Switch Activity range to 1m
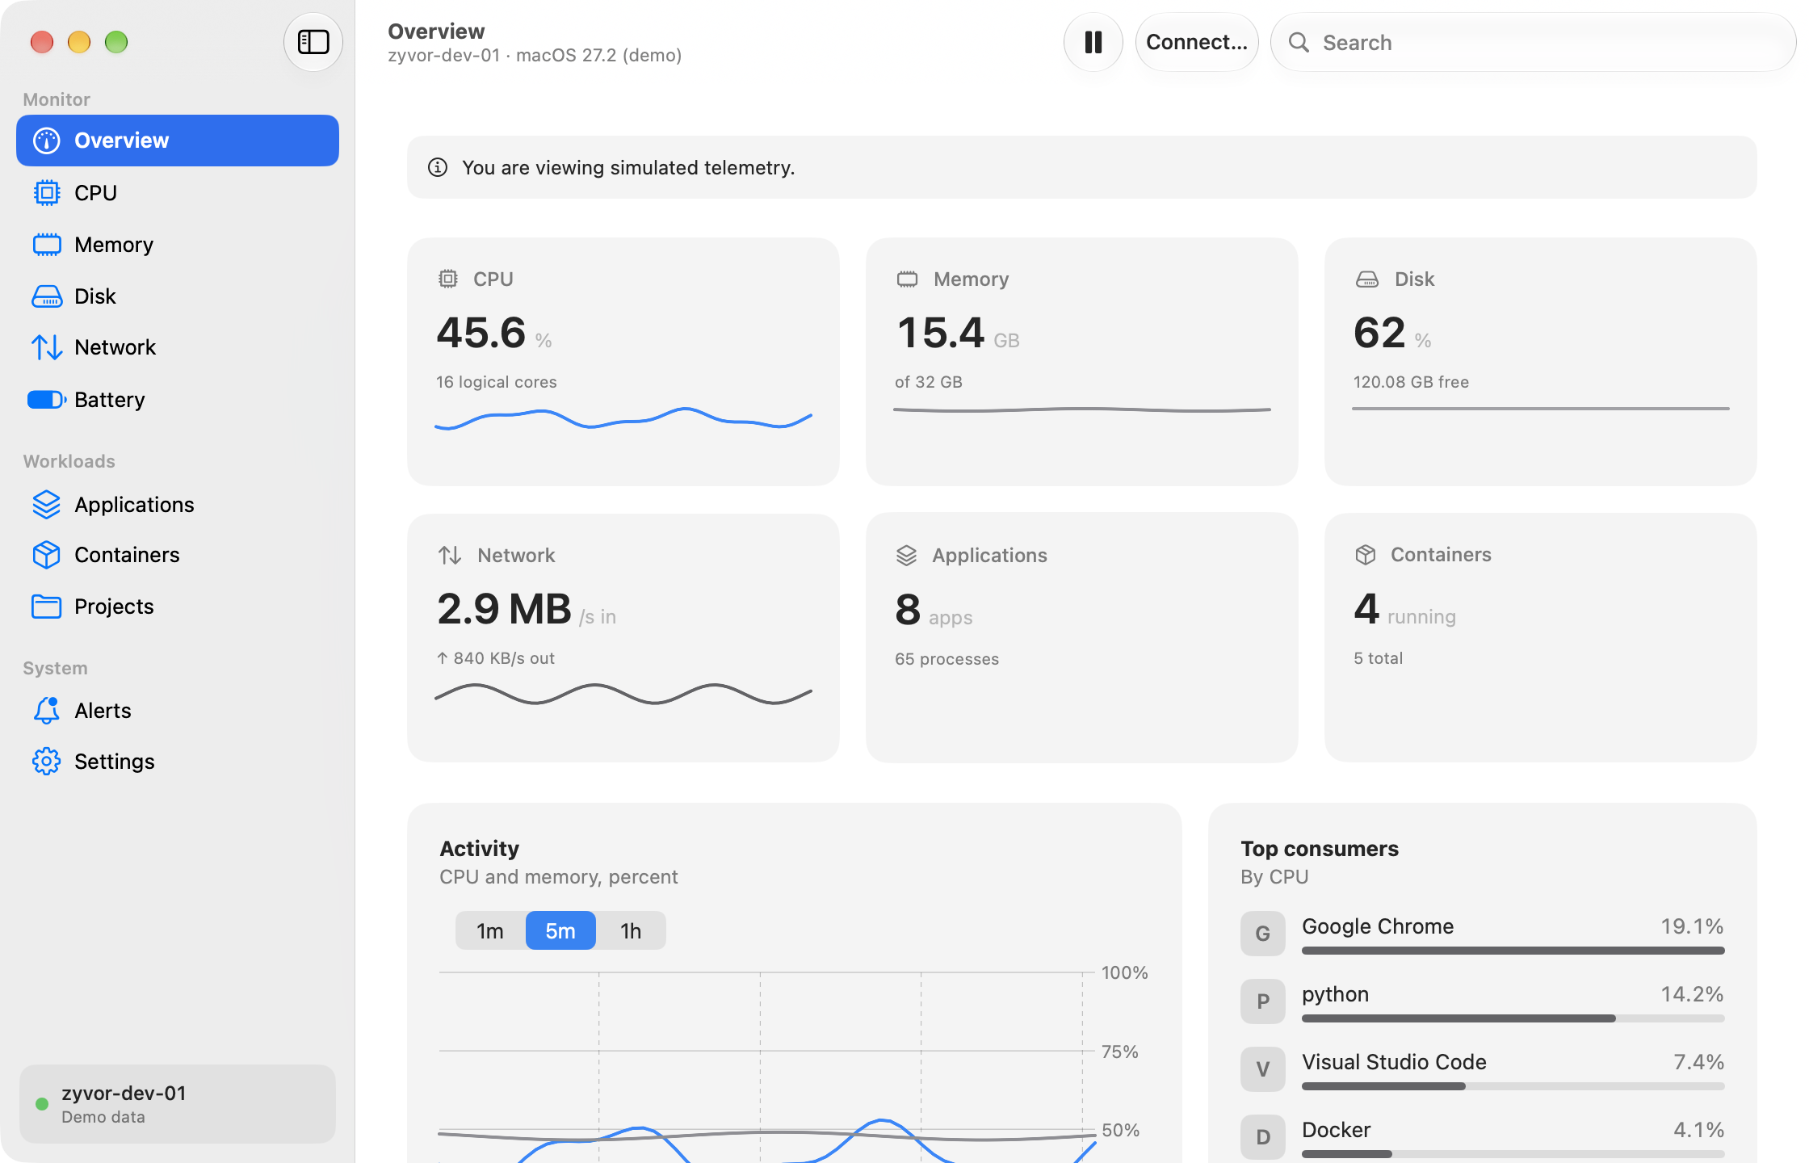1809x1163 pixels. pos(490,931)
